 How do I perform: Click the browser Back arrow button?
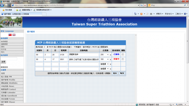click(x=2, y=5)
